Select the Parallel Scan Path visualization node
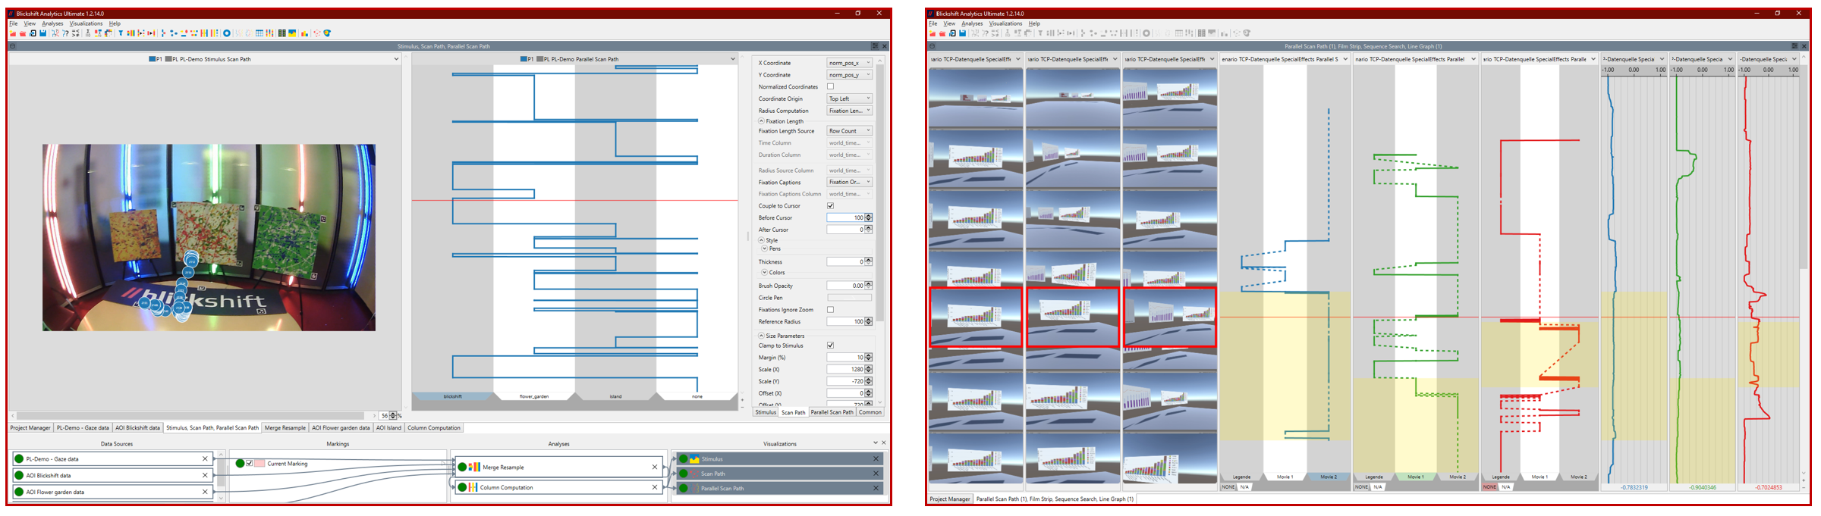1821x516 pixels. (778, 488)
